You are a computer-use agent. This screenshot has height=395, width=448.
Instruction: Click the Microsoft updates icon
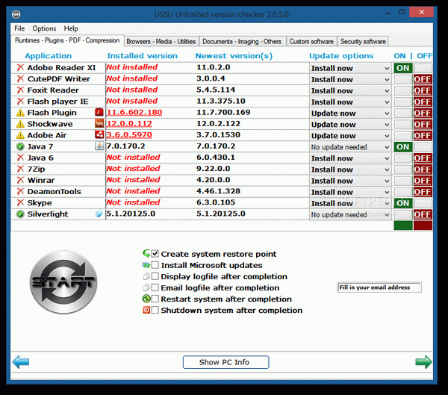point(146,265)
